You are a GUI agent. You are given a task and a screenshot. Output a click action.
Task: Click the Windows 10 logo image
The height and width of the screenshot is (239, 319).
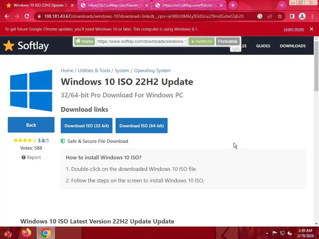(31, 91)
